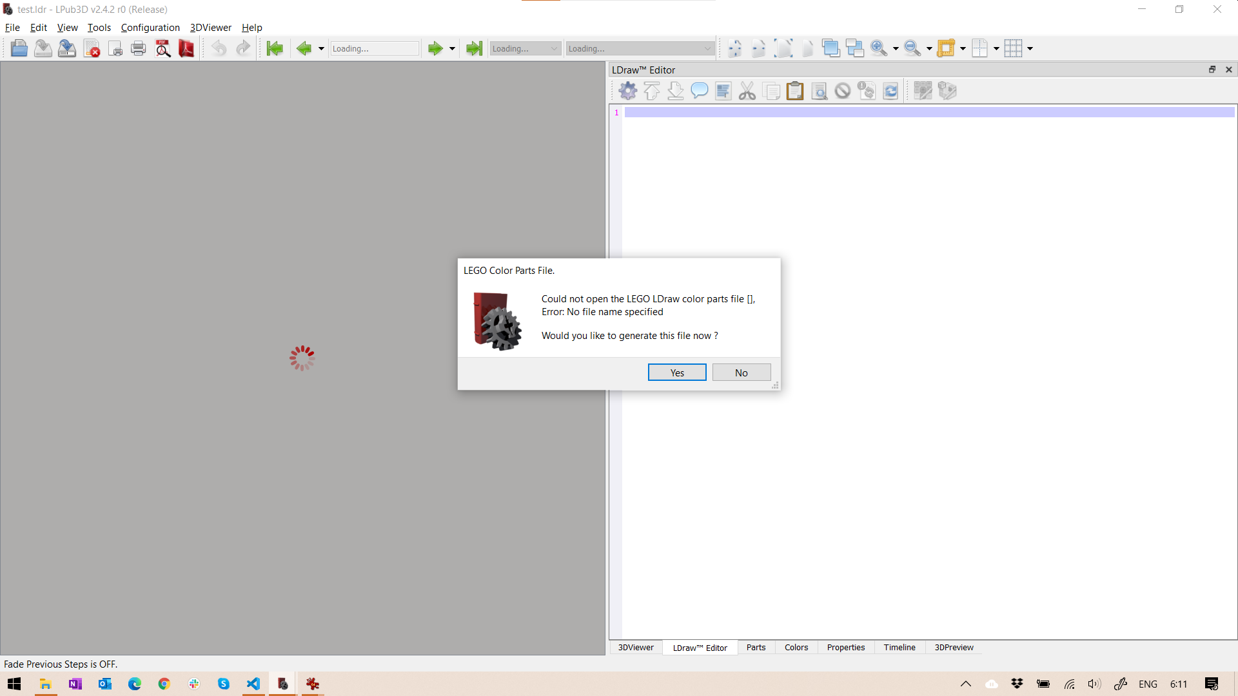Image resolution: width=1238 pixels, height=696 pixels.
Task: Click the Redo arrow in the toolbar
Action: pyautogui.click(x=243, y=48)
